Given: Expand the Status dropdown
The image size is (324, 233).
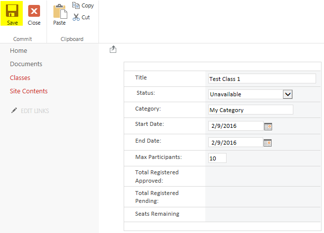Looking at the screenshot, I should 287,94.
